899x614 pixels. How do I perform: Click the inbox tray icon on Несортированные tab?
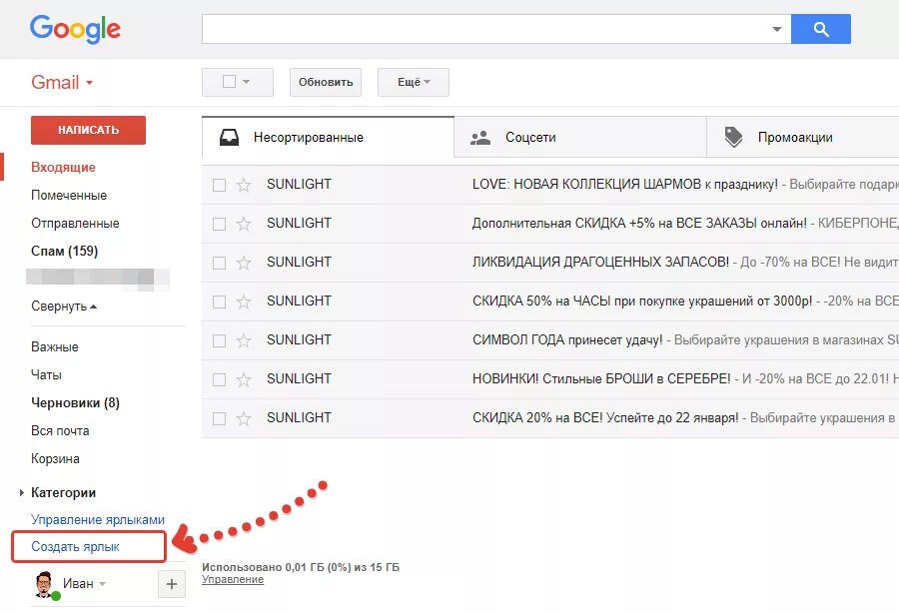coord(230,137)
